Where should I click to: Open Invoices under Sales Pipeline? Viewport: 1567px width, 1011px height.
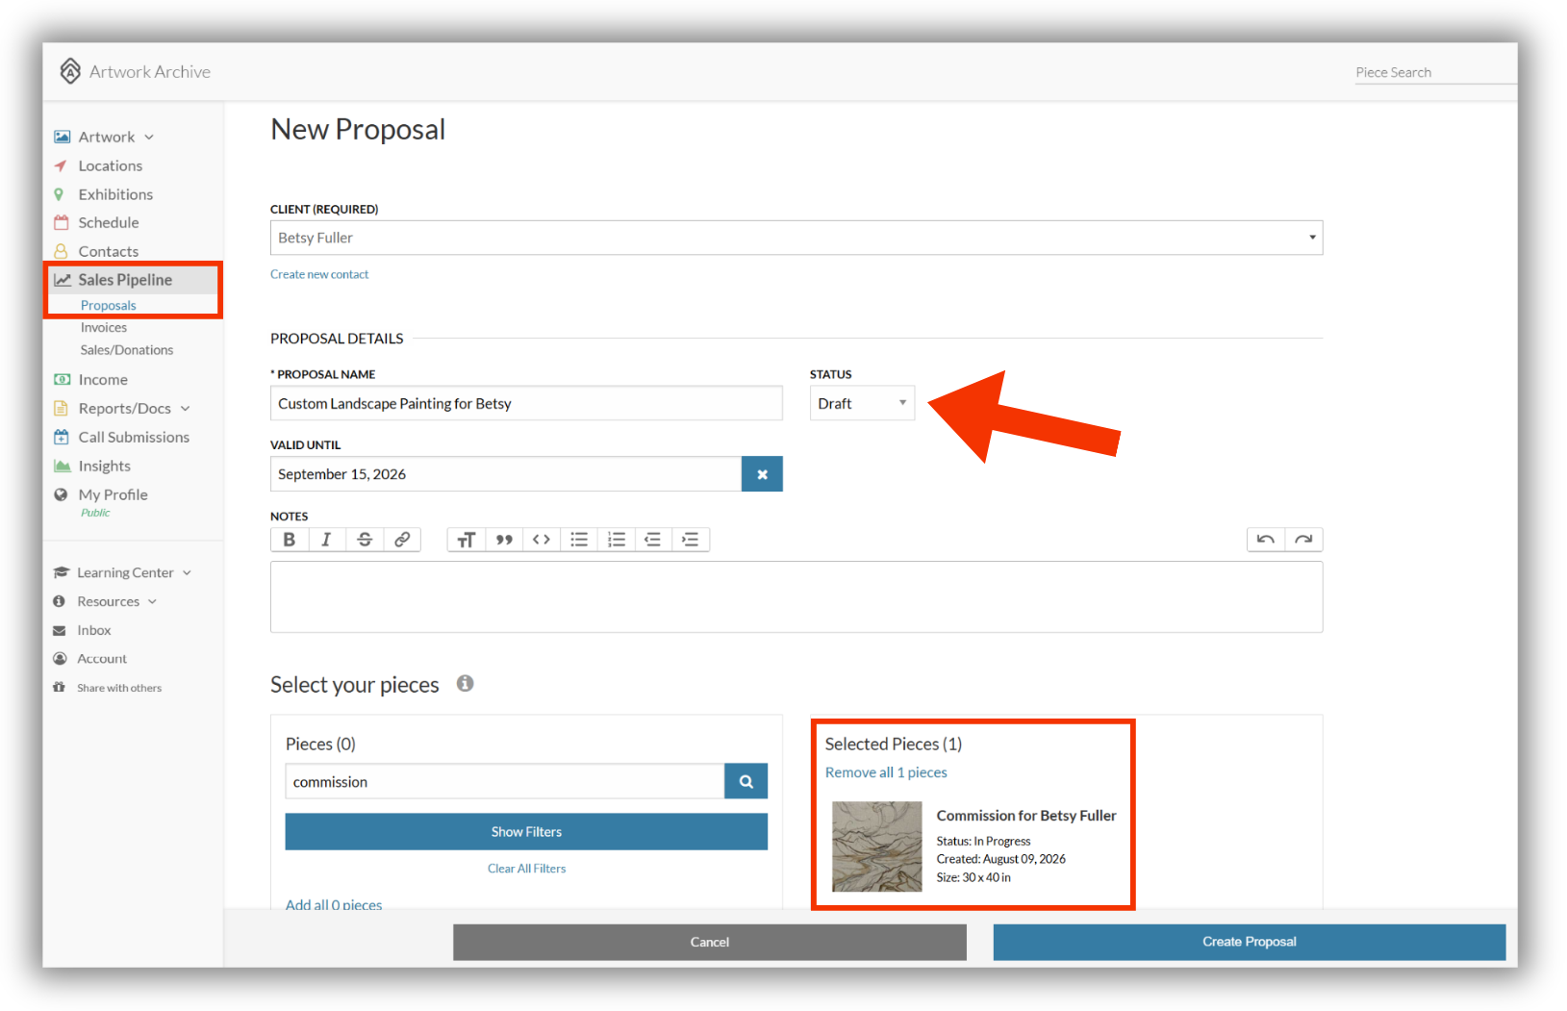[x=104, y=328]
